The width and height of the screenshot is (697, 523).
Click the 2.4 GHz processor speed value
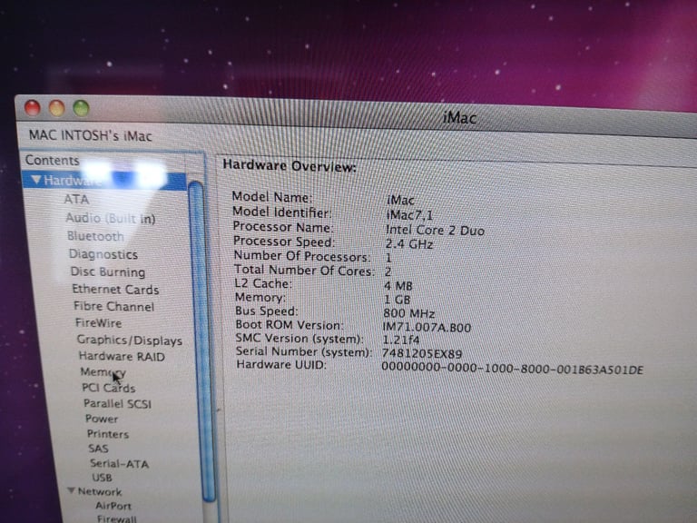(x=409, y=244)
